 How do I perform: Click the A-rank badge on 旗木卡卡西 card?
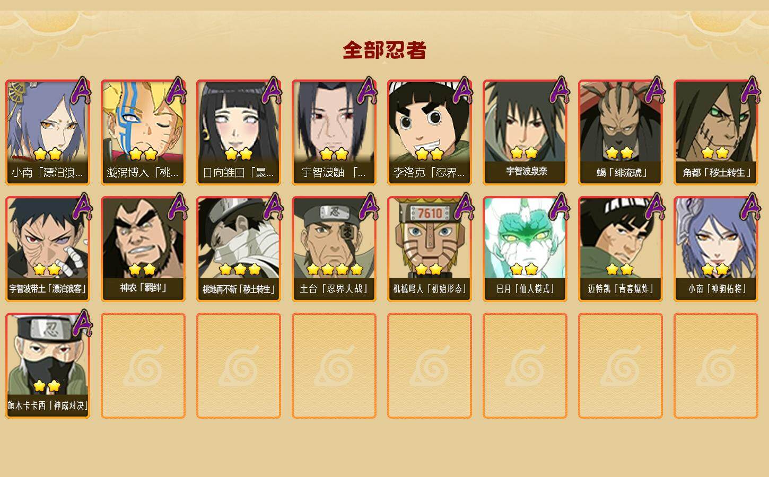pyautogui.click(x=81, y=323)
